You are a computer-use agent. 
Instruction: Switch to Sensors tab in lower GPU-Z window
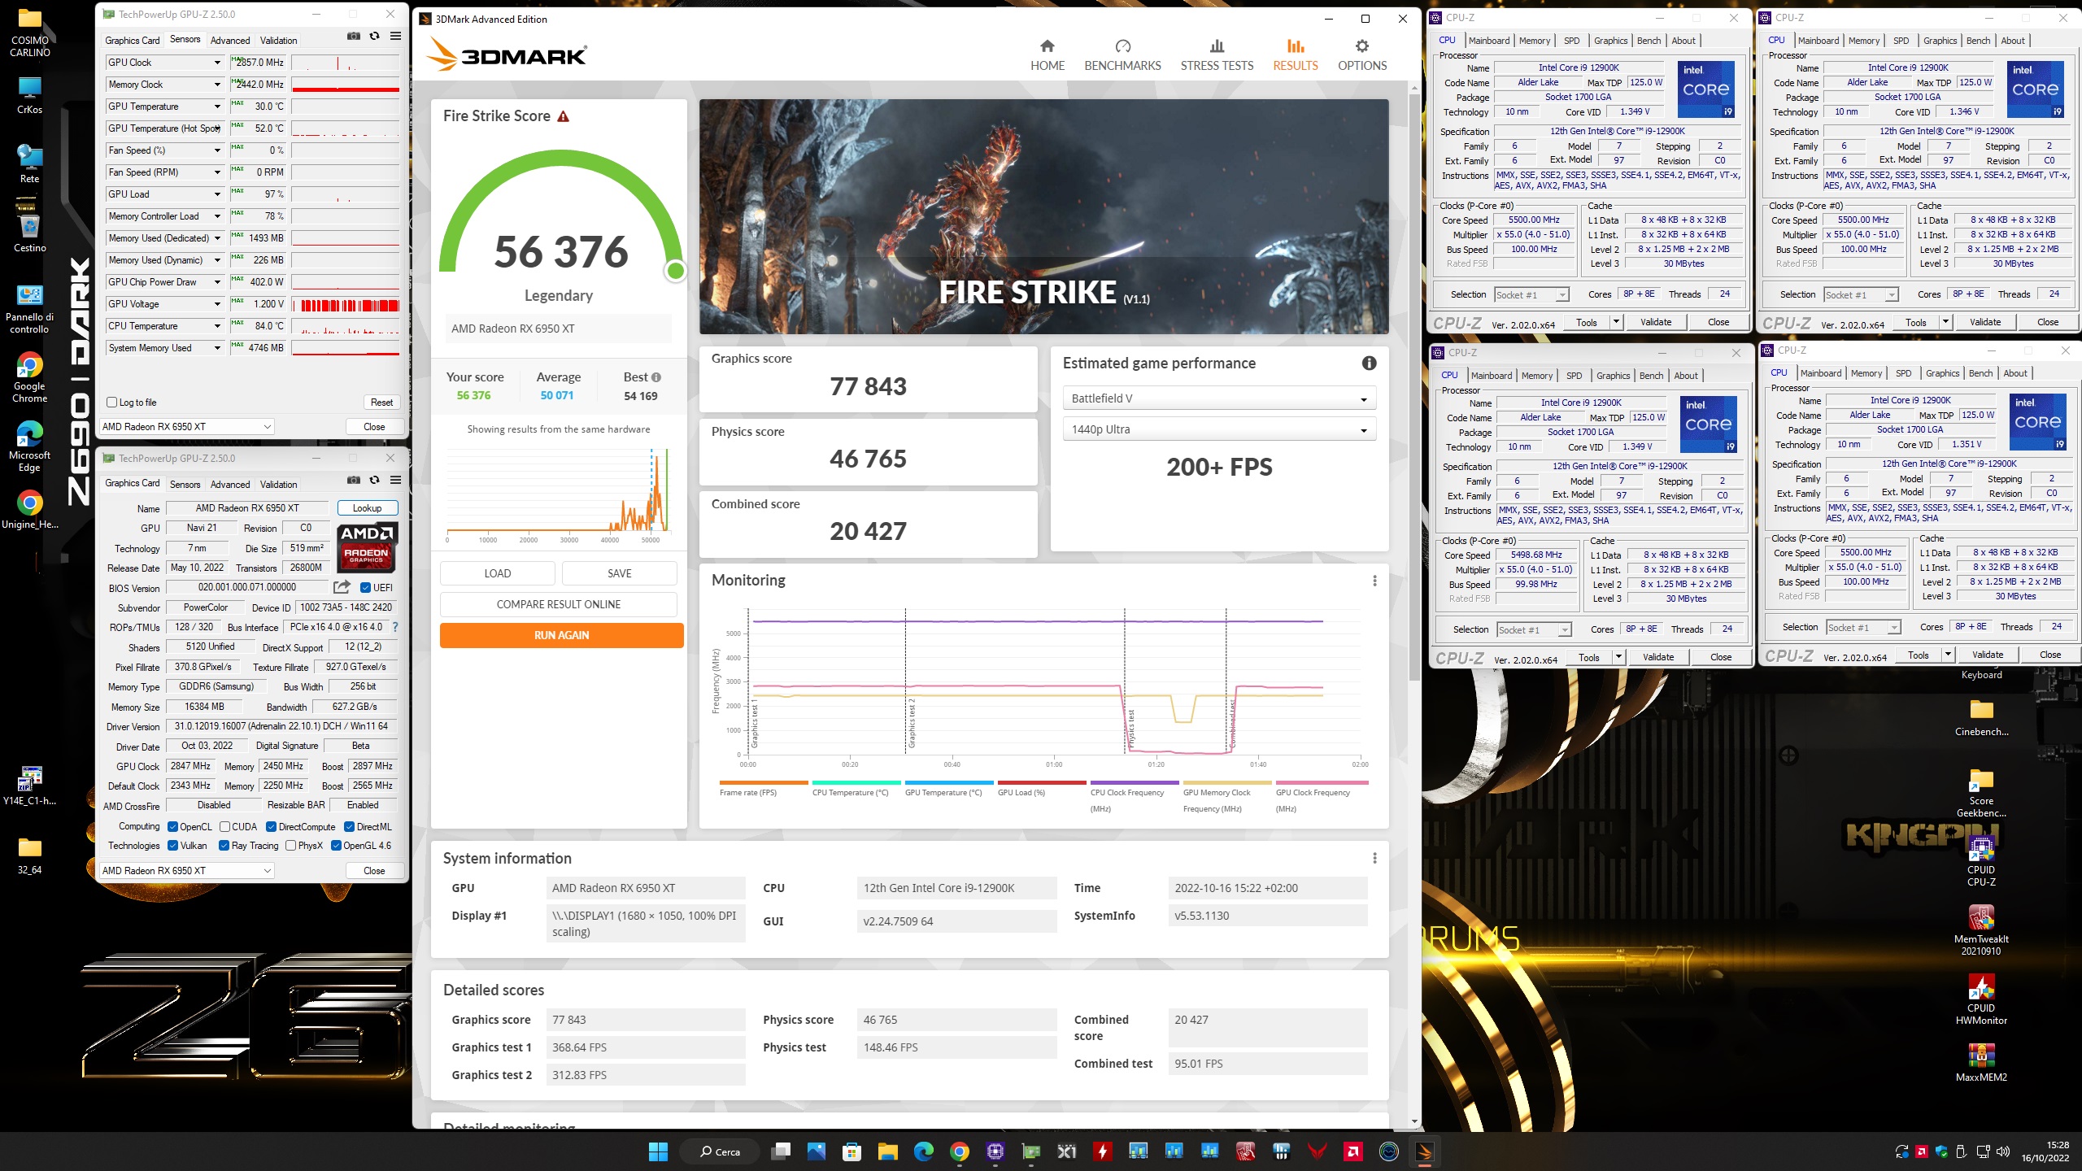tap(185, 485)
